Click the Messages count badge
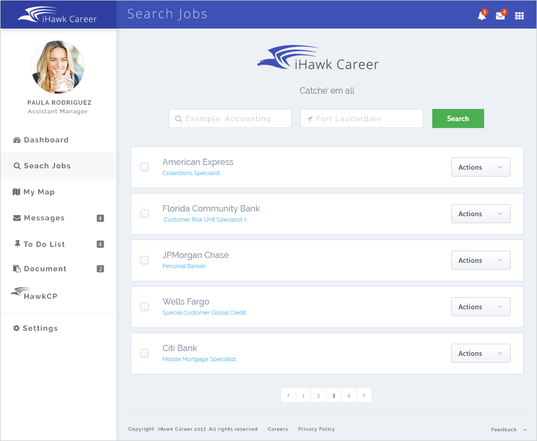The height and width of the screenshot is (441, 537). tap(101, 218)
